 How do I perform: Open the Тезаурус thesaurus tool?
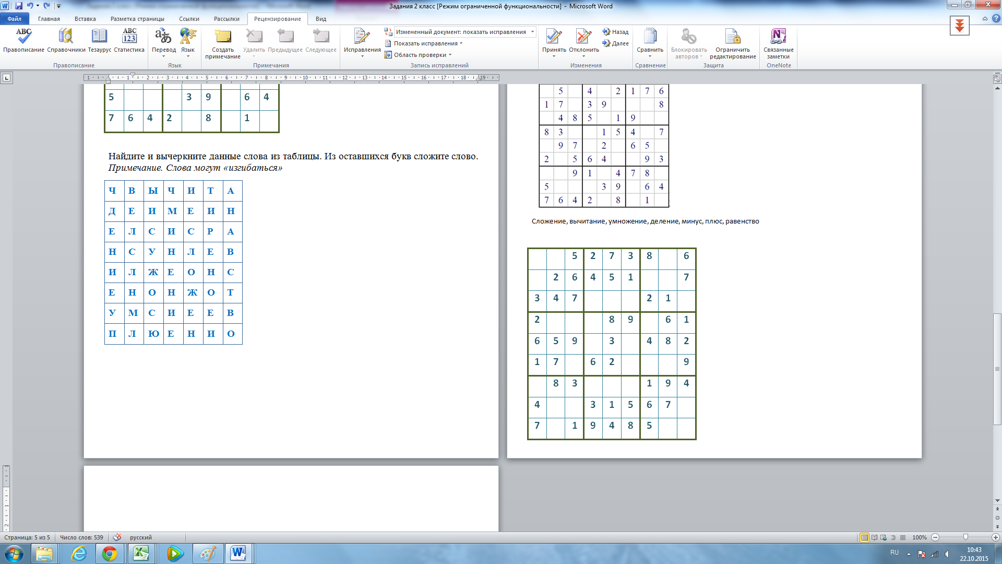pos(99,37)
